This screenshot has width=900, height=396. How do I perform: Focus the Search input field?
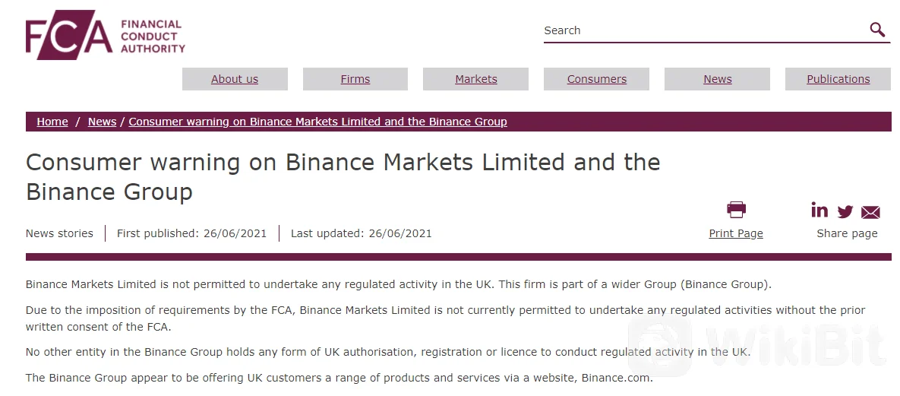point(703,30)
